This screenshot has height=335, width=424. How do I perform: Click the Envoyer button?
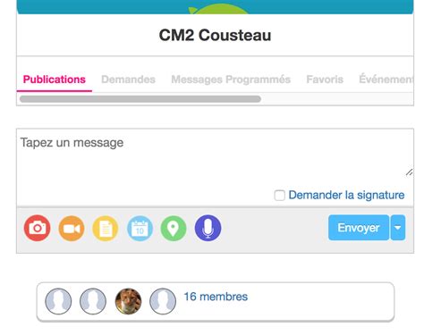(x=359, y=228)
